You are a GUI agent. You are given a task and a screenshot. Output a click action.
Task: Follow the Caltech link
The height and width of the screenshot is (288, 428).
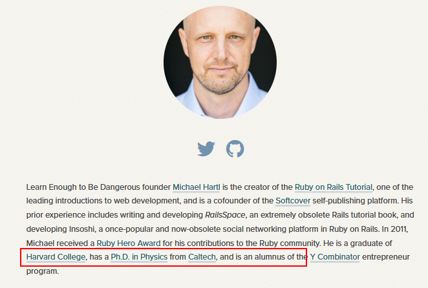[202, 257]
